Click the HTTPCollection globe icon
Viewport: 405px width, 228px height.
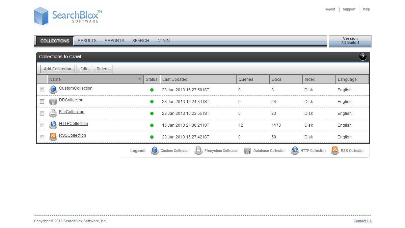(x=53, y=125)
